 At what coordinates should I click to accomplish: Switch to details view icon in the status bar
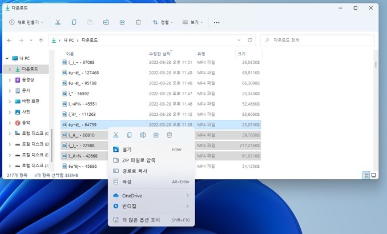coord(366,175)
